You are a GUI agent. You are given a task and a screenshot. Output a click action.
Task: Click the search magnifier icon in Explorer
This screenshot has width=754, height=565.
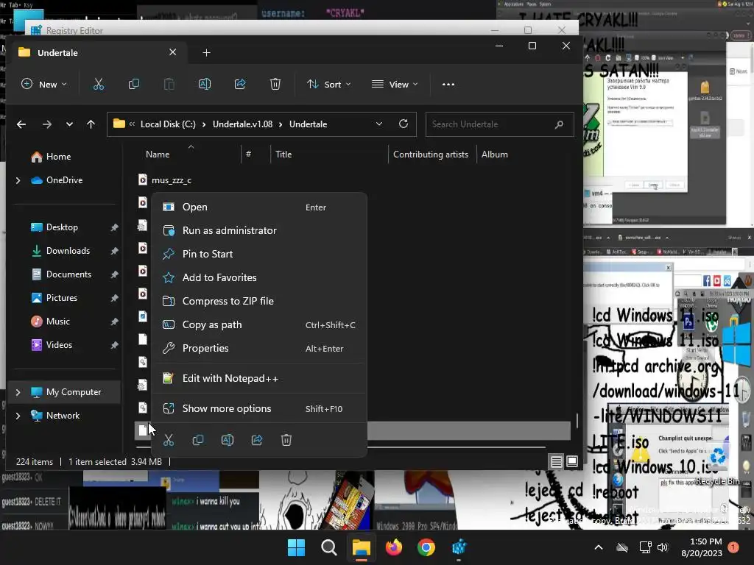pos(559,124)
